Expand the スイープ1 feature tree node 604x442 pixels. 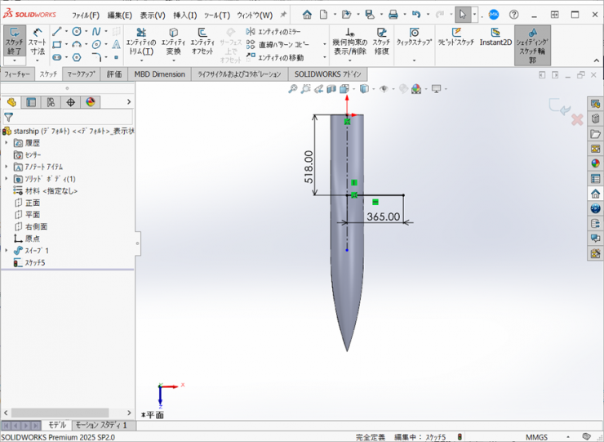[7, 251]
